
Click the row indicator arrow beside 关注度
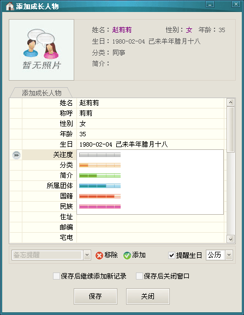16,155
